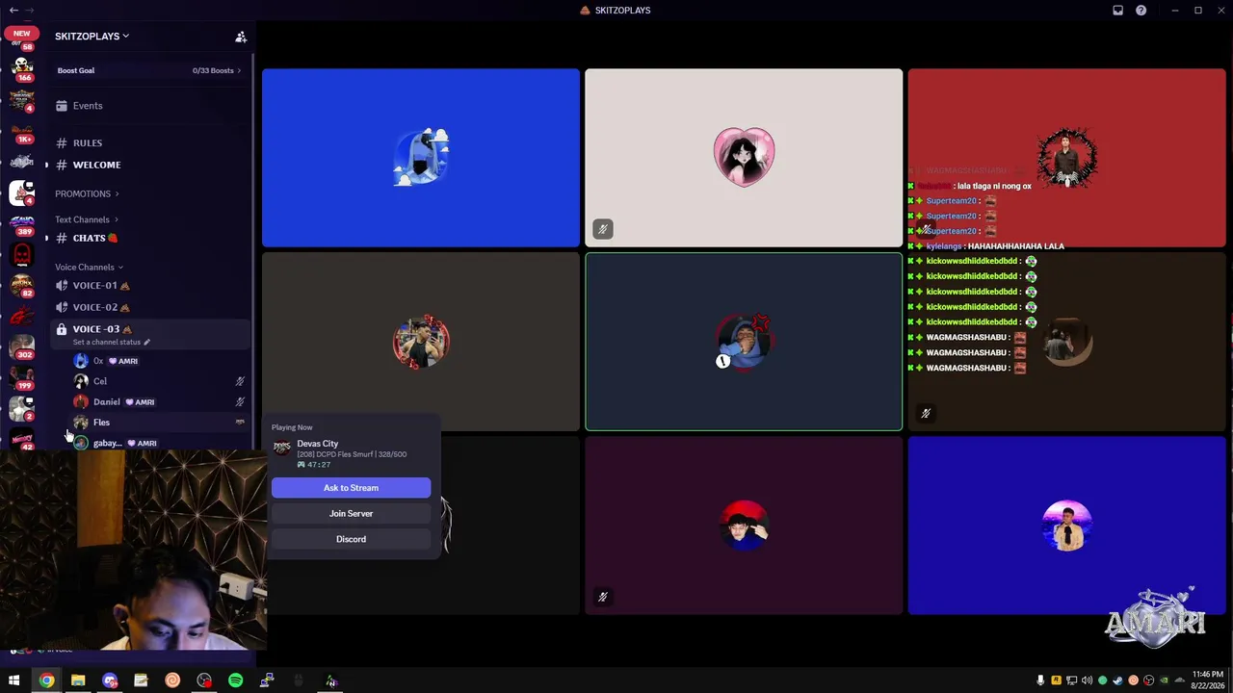Go back with the left arrow
The width and height of the screenshot is (1233, 693).
(x=13, y=11)
